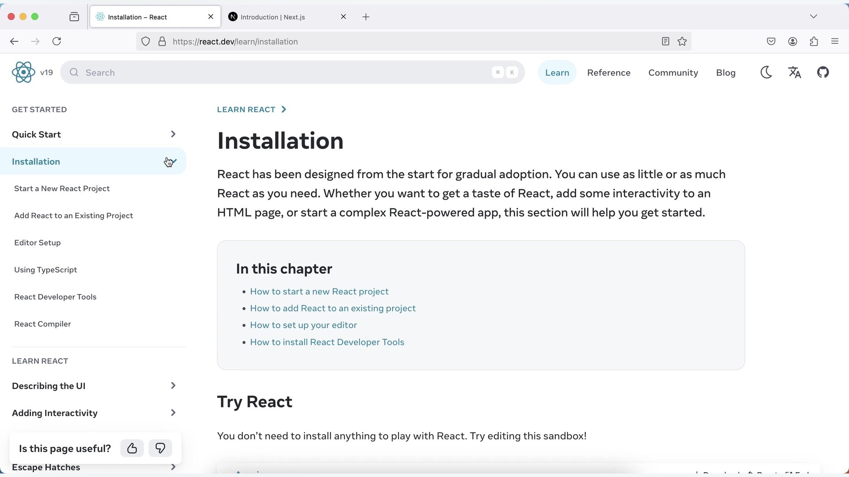Open Describing the UI section
Screen dimensions: 849x477
pyautogui.click(x=49, y=386)
